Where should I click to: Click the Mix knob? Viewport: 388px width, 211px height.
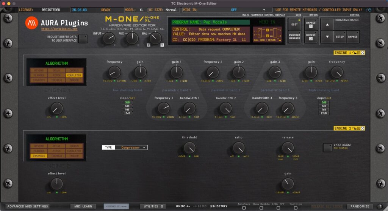[x=132, y=39]
